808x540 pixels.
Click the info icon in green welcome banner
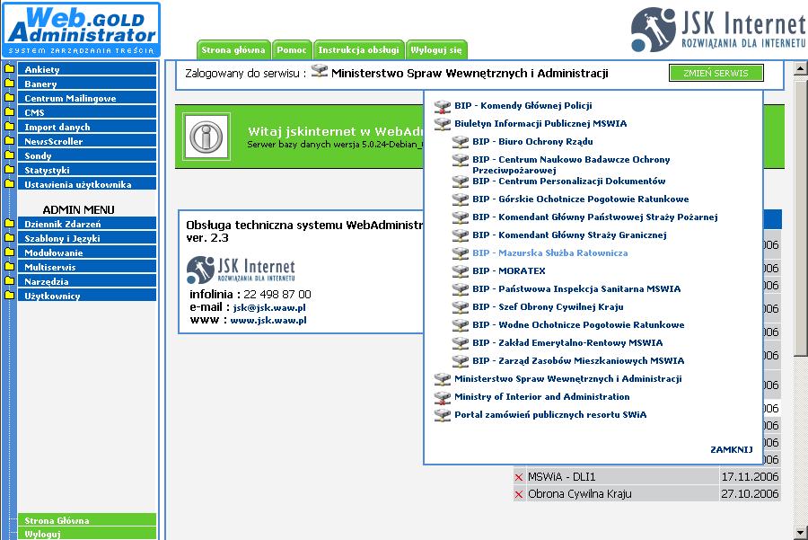click(x=206, y=137)
